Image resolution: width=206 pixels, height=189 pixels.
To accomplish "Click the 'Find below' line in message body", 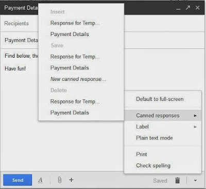I will tap(22, 56).
